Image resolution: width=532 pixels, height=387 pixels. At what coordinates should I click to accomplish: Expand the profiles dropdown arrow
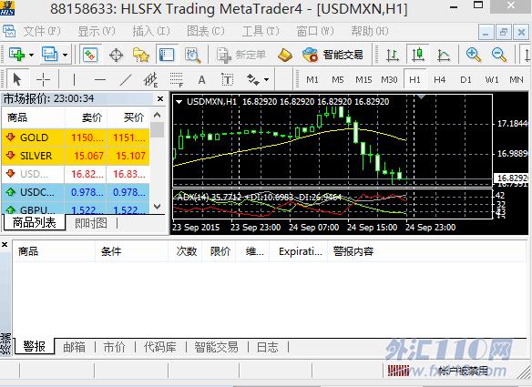(65, 55)
